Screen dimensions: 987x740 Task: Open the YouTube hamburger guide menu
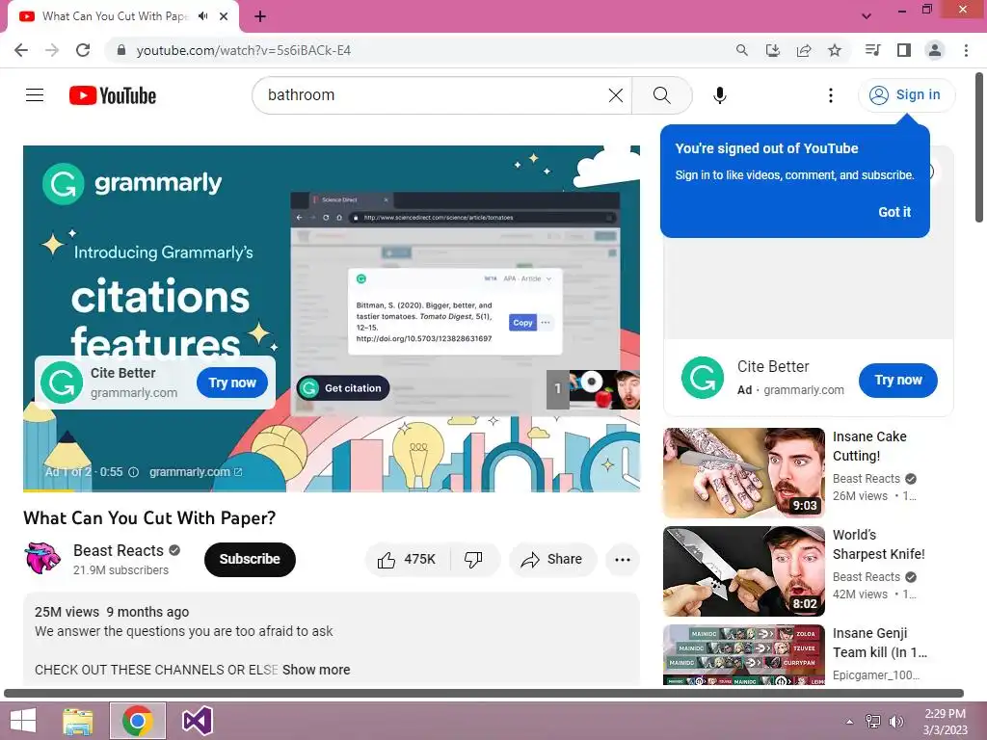pos(35,95)
